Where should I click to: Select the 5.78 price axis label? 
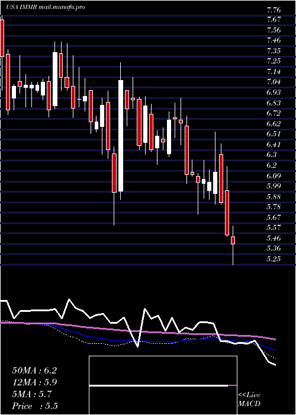pos(274,207)
